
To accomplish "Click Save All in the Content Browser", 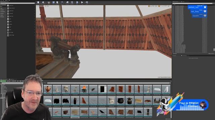I will point(14,81).
